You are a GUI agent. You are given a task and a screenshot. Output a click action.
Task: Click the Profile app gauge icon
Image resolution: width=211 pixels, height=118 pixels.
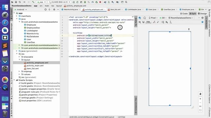[x=93, y=2]
